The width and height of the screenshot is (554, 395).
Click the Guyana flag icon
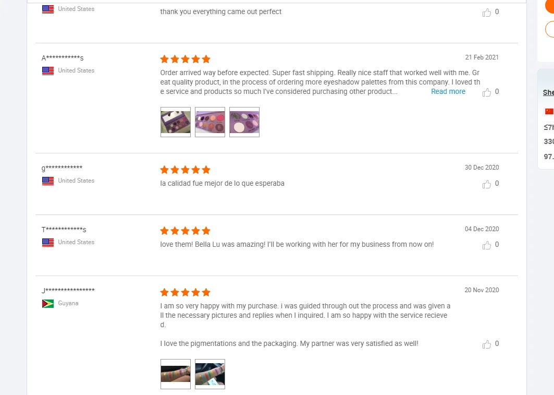pos(48,304)
